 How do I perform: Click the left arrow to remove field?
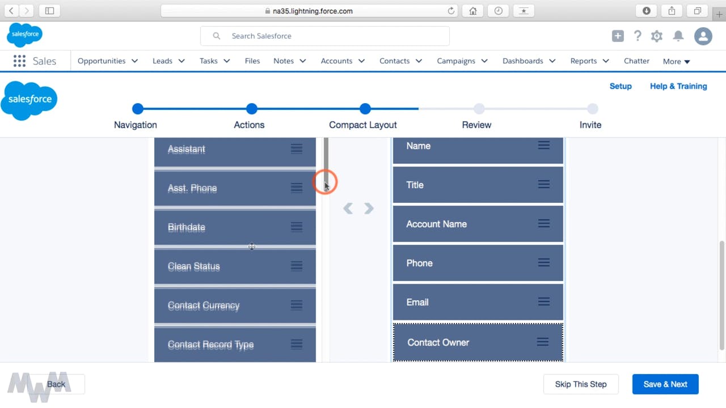click(x=348, y=209)
